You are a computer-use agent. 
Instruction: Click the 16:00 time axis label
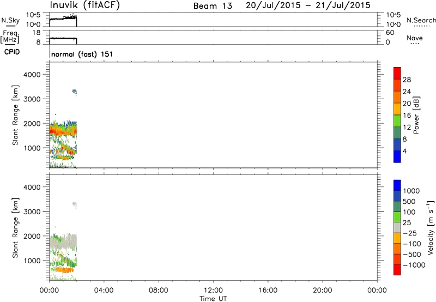click(268, 291)
